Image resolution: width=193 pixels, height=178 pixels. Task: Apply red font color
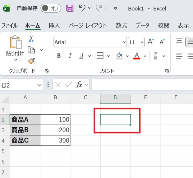click(x=137, y=56)
